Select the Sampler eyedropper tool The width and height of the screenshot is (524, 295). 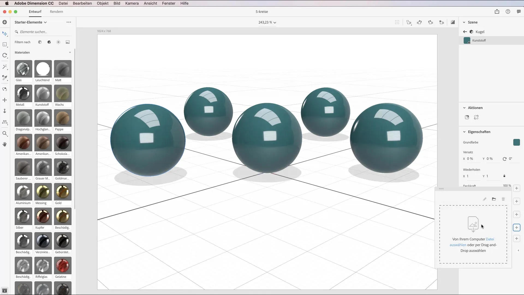coord(5,78)
